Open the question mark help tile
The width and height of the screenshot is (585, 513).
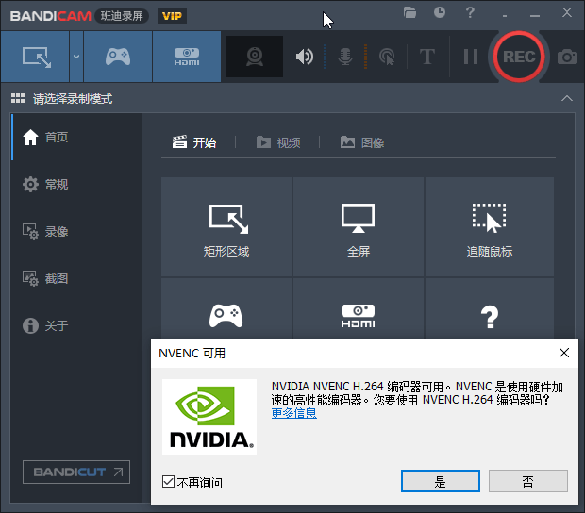[490, 308]
